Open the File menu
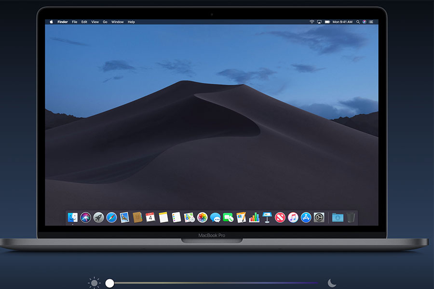The width and height of the screenshot is (434, 289). [x=74, y=22]
